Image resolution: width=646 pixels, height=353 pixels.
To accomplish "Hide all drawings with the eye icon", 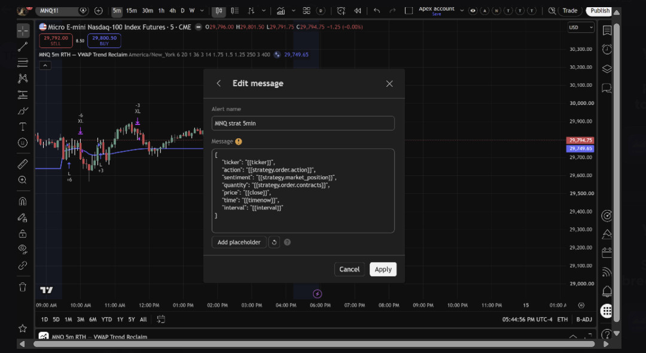I will coord(23,249).
